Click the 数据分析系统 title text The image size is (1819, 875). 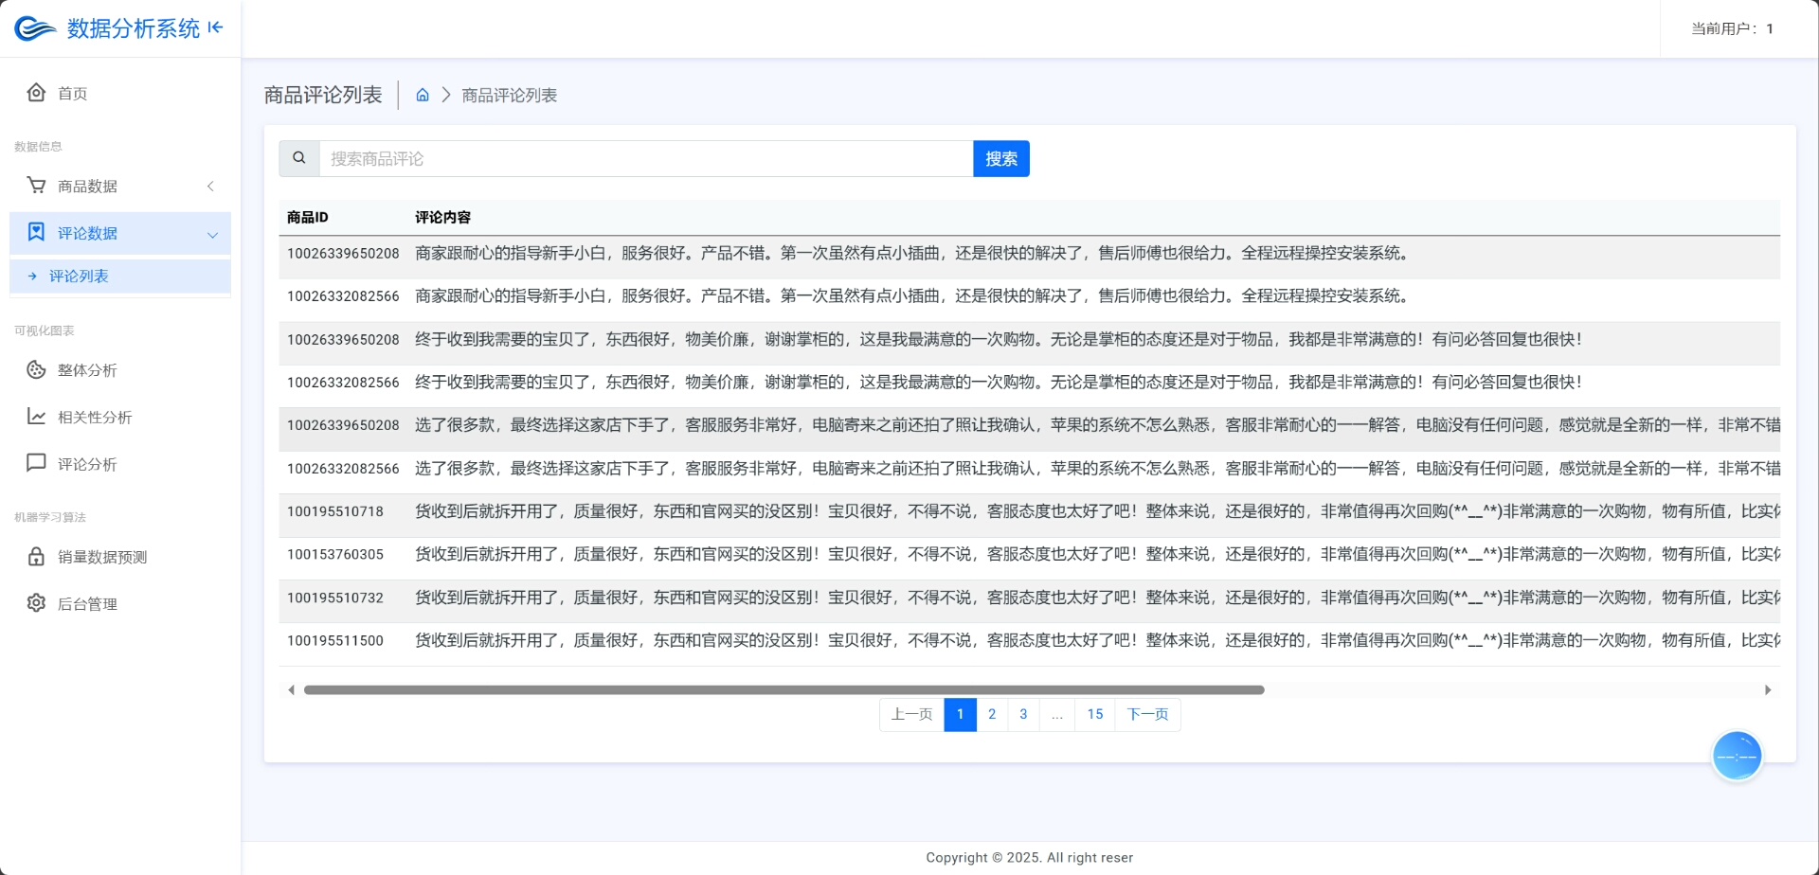click(x=134, y=28)
